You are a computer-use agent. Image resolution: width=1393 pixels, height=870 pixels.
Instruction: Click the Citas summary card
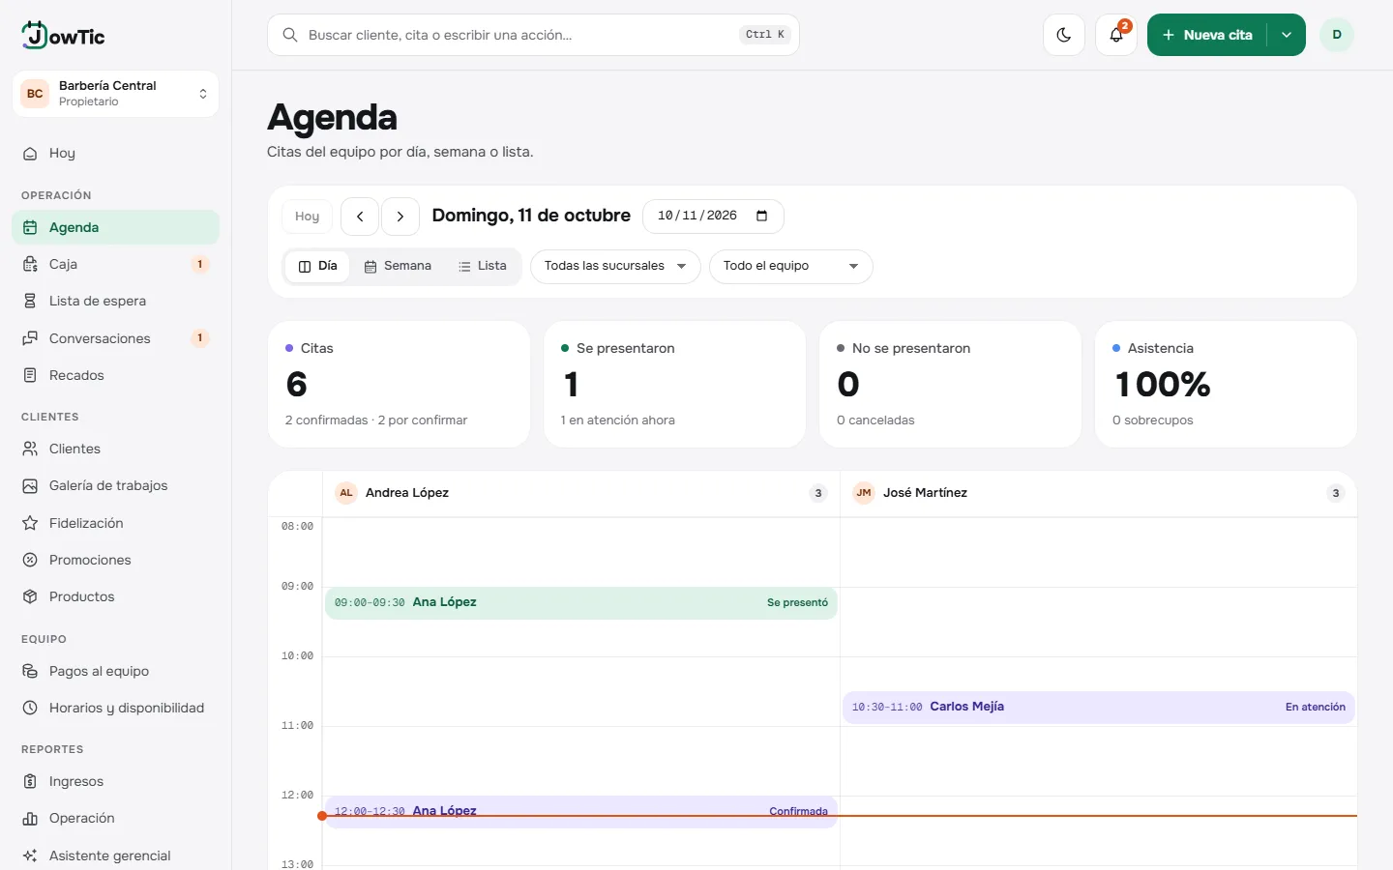tap(399, 385)
